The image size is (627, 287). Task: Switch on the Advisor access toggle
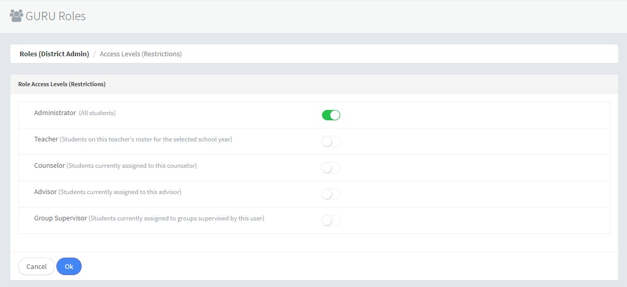(x=331, y=194)
